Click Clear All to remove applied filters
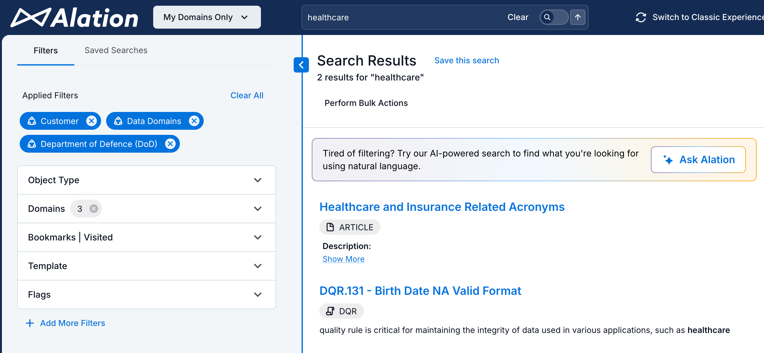This screenshot has width=764, height=353. pos(247,95)
